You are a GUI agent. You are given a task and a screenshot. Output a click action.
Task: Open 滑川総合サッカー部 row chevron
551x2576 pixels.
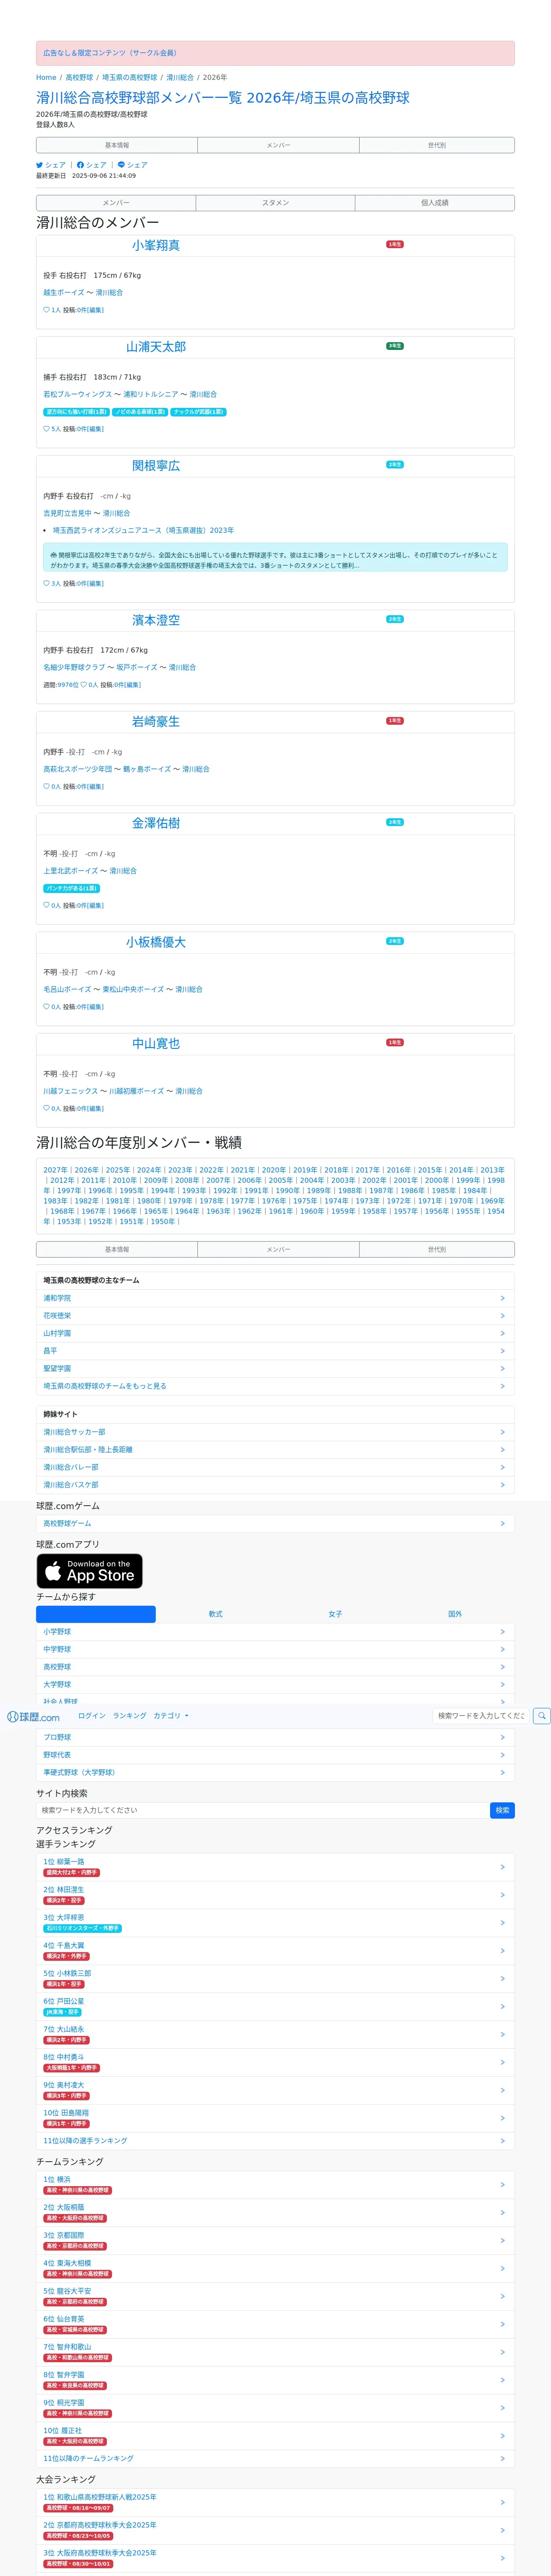click(502, 1432)
